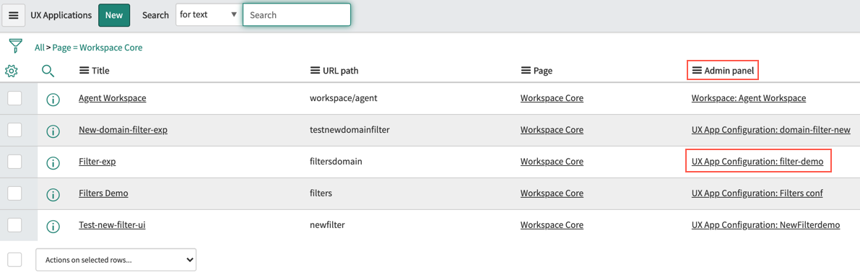Click the 'All' breadcrumb link
This screenshot has height=280, width=860.
tap(40, 48)
